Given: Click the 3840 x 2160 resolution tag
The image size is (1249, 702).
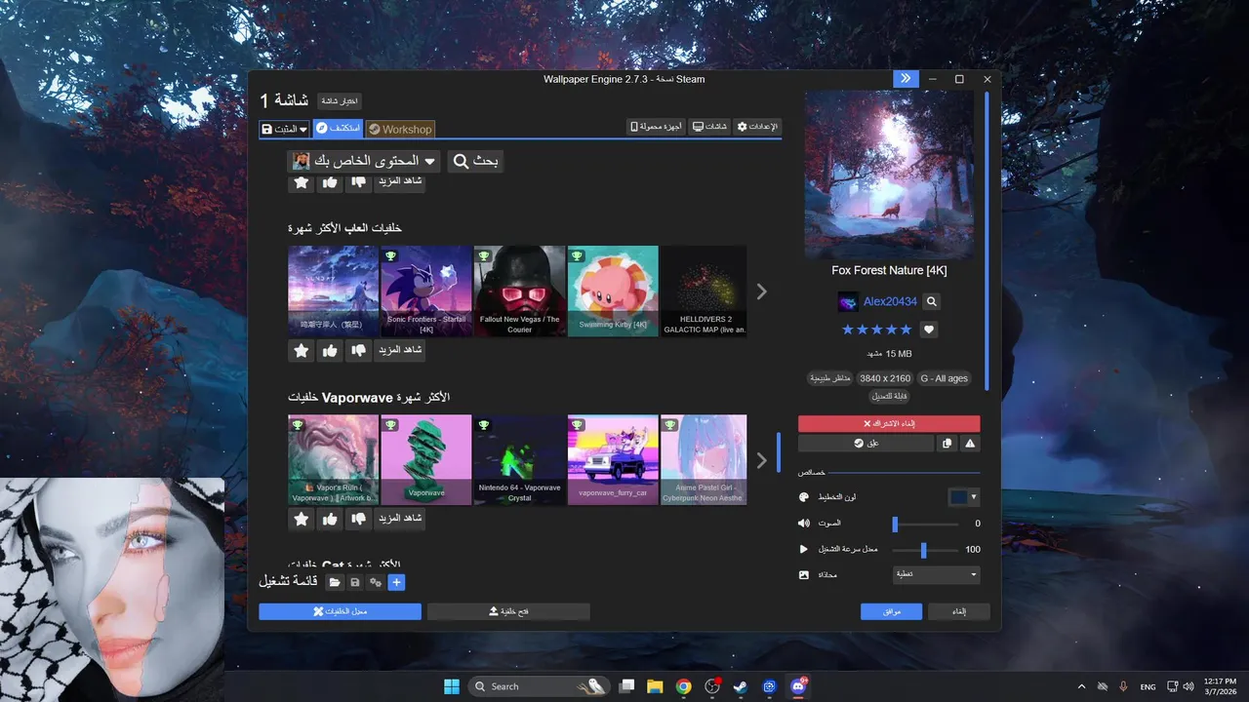Looking at the screenshot, I should click(885, 378).
